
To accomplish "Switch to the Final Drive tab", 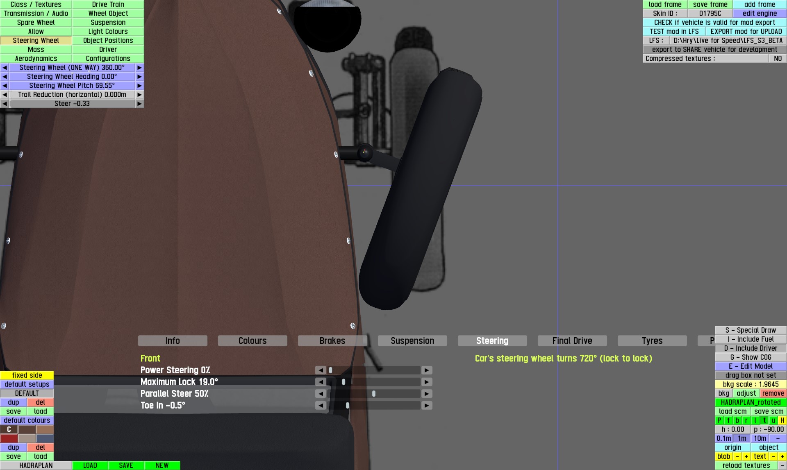I will tap(572, 341).
